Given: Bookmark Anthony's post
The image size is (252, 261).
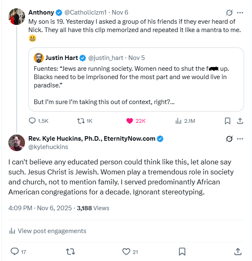Looking at the screenshot, I should tap(227, 121).
